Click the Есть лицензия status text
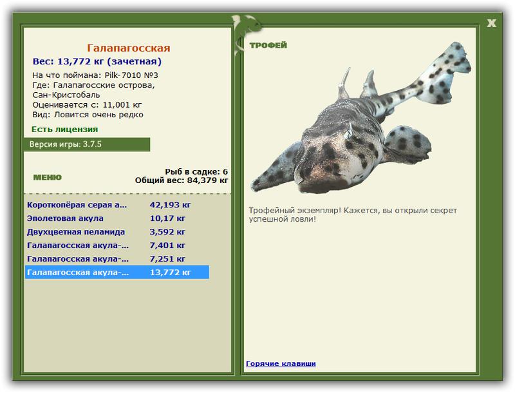Screen dimensions: 515x393 click(65, 129)
